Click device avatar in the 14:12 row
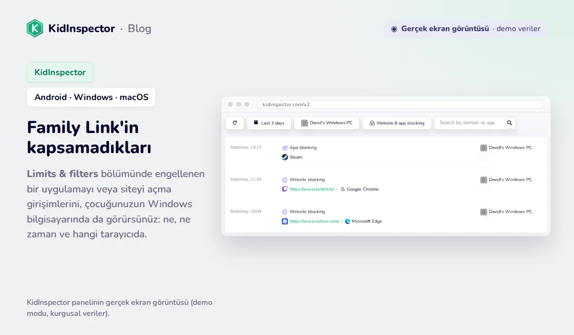 (x=484, y=148)
